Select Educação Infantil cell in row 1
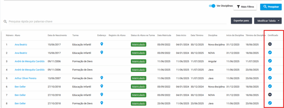The width and height of the screenshot is (284, 108). 82,45
